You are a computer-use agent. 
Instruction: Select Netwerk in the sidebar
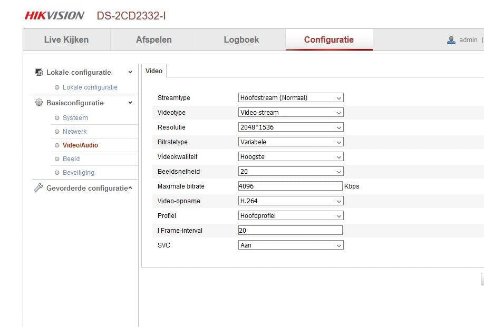click(x=75, y=132)
